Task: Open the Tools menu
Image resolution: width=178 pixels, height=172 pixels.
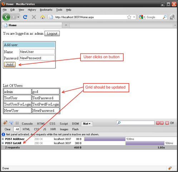Action: pyautogui.click(x=59, y=10)
